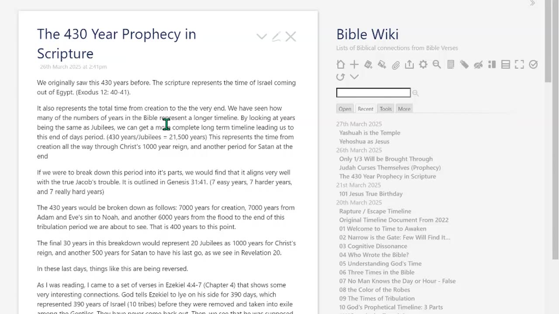Switch to the More tab
This screenshot has height=314, width=559.
pos(404,109)
